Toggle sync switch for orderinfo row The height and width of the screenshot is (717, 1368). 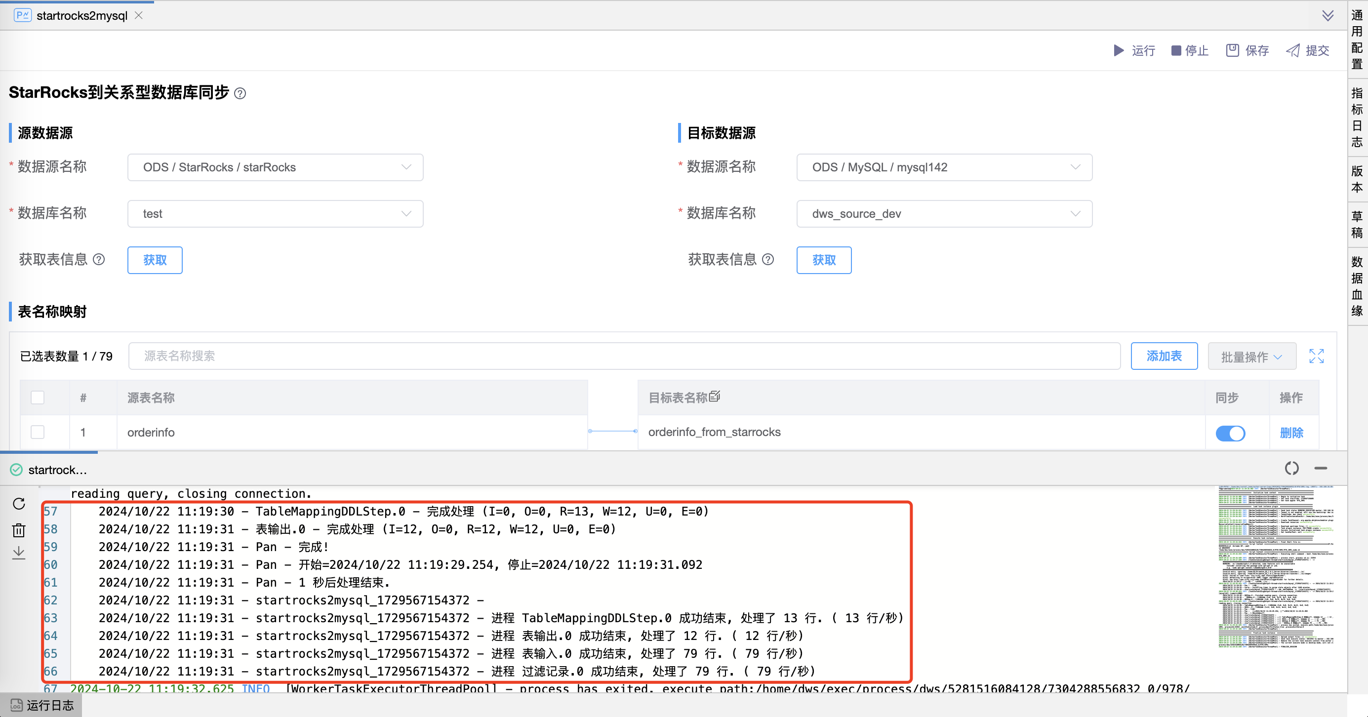[1230, 433]
